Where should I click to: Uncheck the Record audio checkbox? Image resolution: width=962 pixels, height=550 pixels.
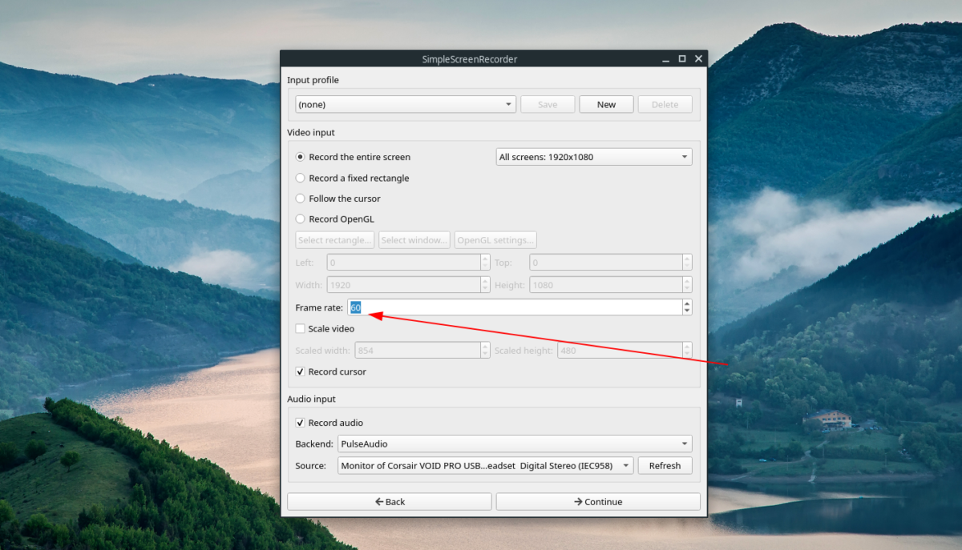point(329,423)
